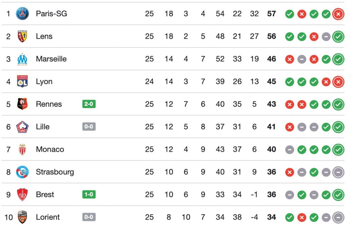Click the Monaco club crest
Image resolution: width=348 pixels, height=228 pixels.
[x=22, y=149]
